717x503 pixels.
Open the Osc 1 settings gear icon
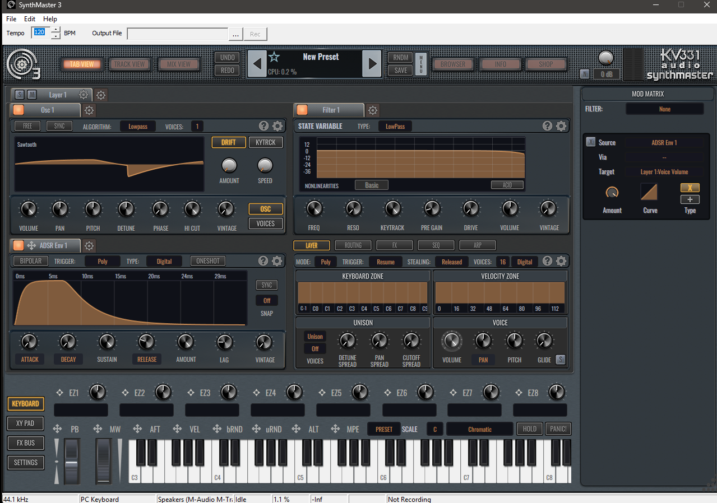tap(89, 110)
